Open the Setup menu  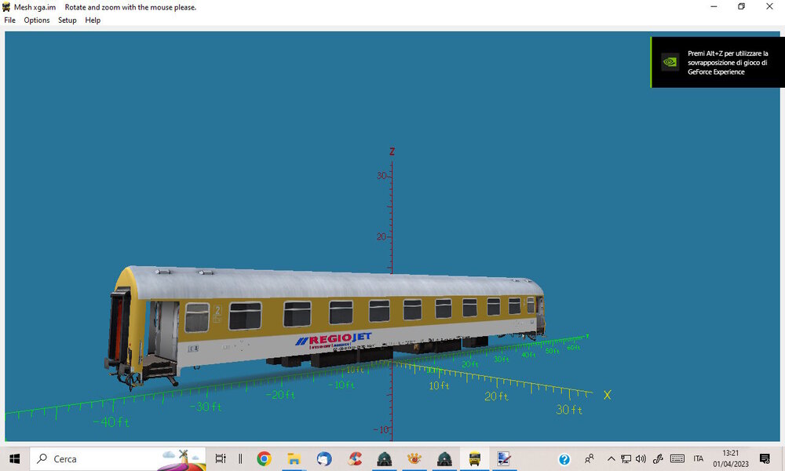[x=67, y=20]
